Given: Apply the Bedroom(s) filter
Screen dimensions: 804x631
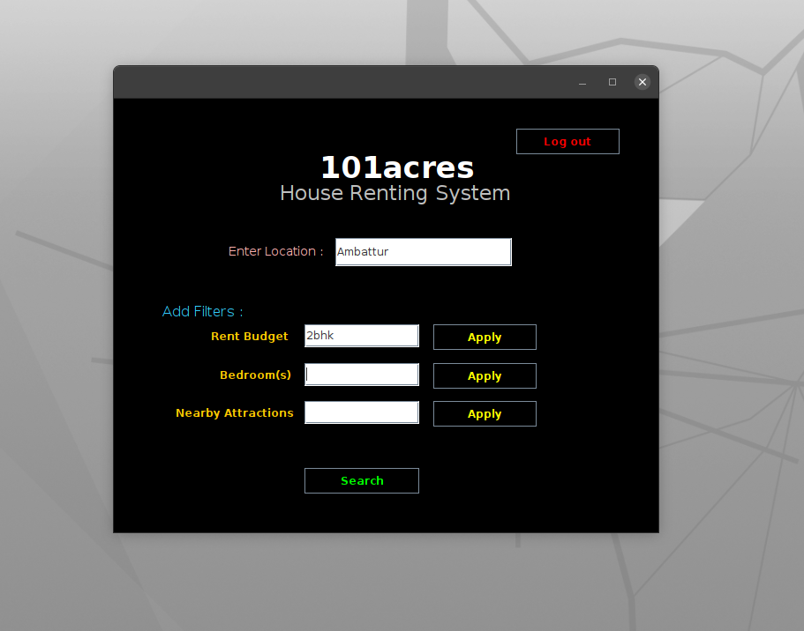Looking at the screenshot, I should tap(484, 375).
